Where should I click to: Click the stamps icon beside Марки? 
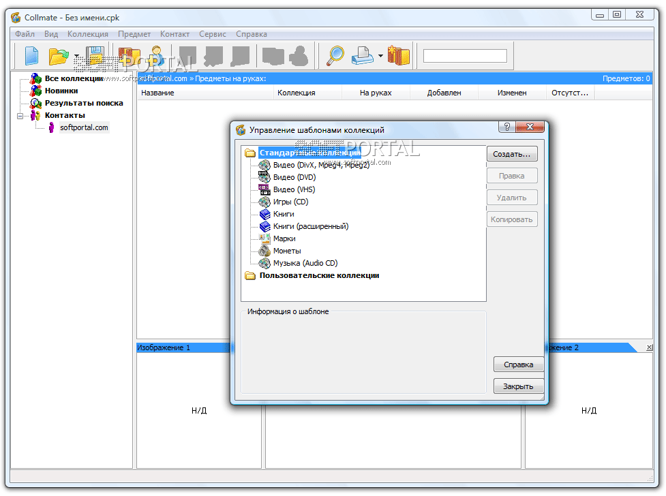[264, 238]
